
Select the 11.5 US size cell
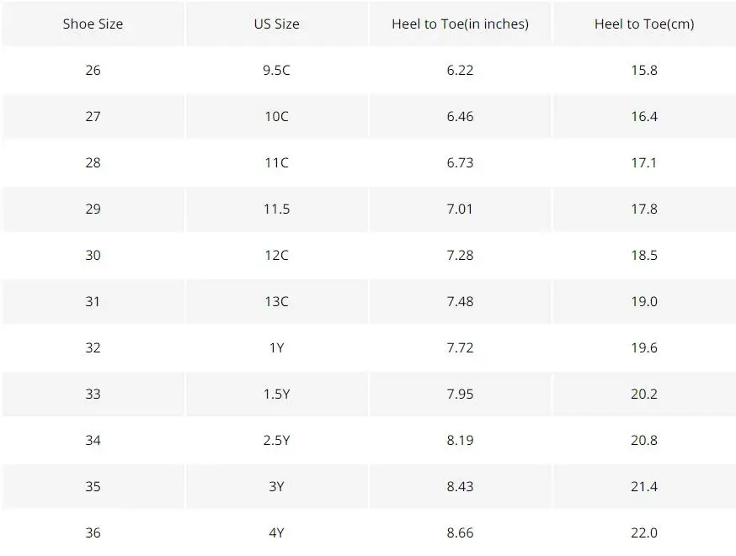click(277, 209)
